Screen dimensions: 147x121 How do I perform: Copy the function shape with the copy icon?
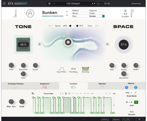pyautogui.click(x=69, y=94)
